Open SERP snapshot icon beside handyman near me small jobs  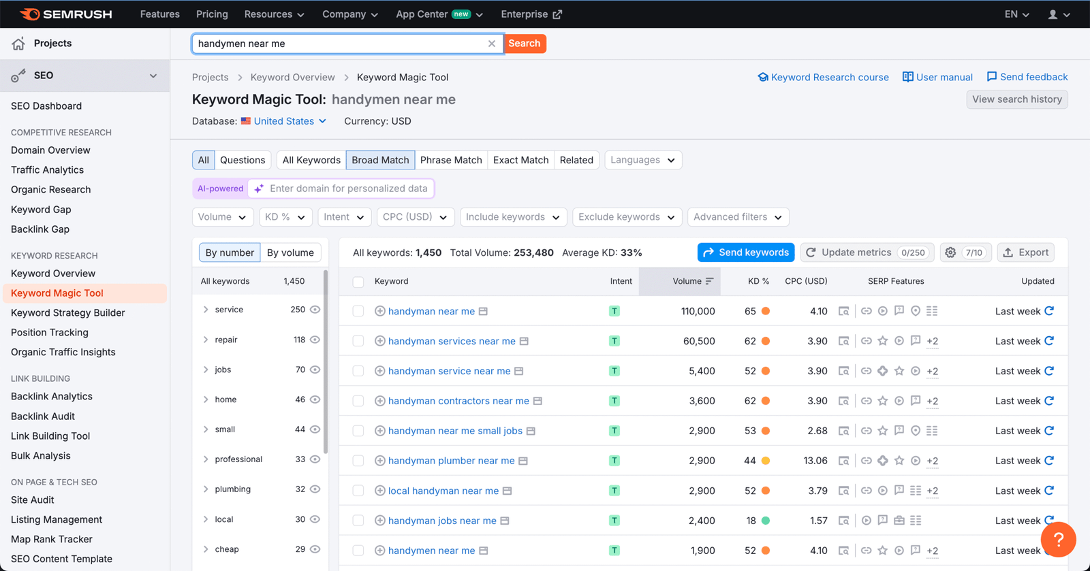tap(531, 431)
